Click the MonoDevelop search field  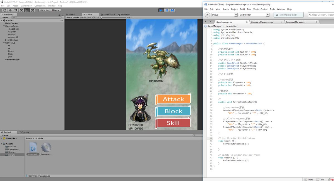coord(321,15)
